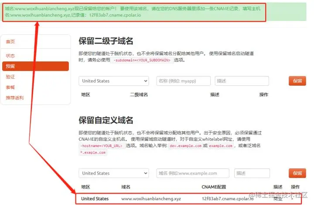Screen dimensions: 314x205
Task: Click the 域名 column header
Action: [x=126, y=187]
